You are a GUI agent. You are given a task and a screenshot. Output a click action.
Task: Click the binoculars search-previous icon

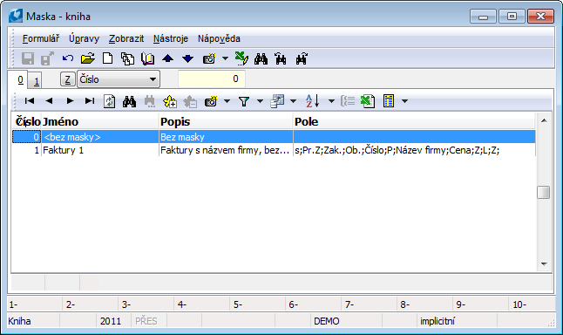click(281, 58)
